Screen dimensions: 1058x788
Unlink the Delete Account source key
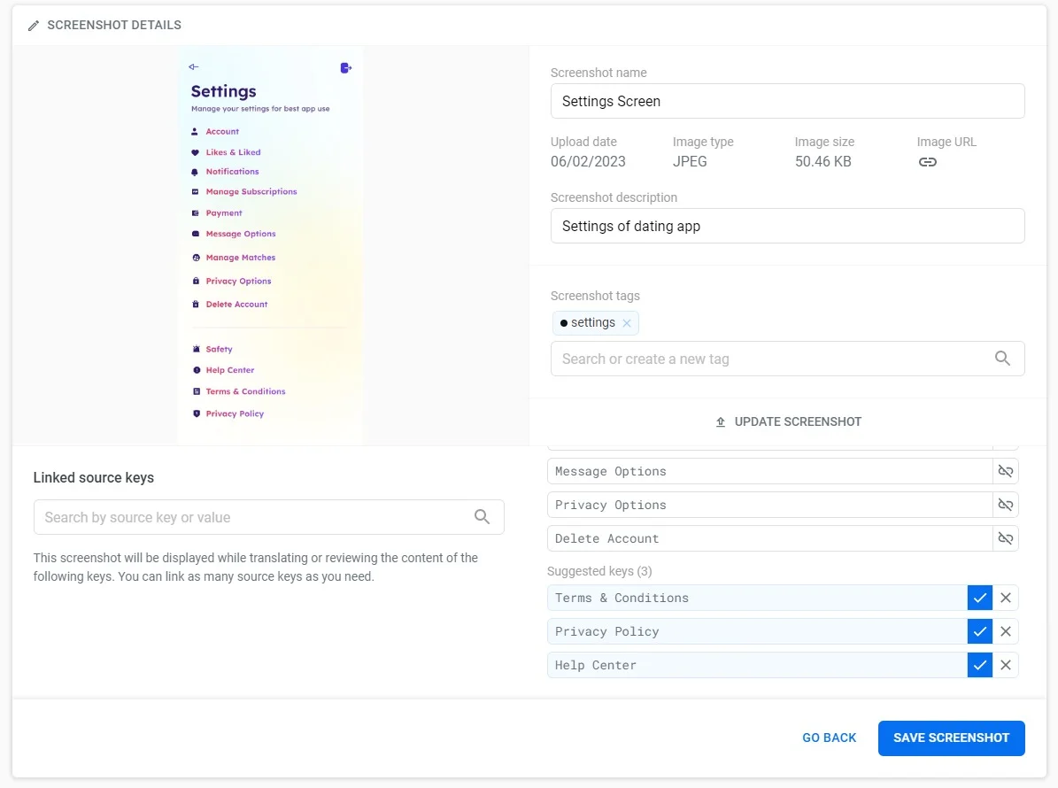point(1005,538)
